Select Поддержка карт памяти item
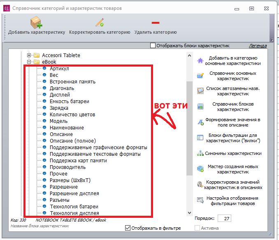279x240 pixels. tap(78, 160)
